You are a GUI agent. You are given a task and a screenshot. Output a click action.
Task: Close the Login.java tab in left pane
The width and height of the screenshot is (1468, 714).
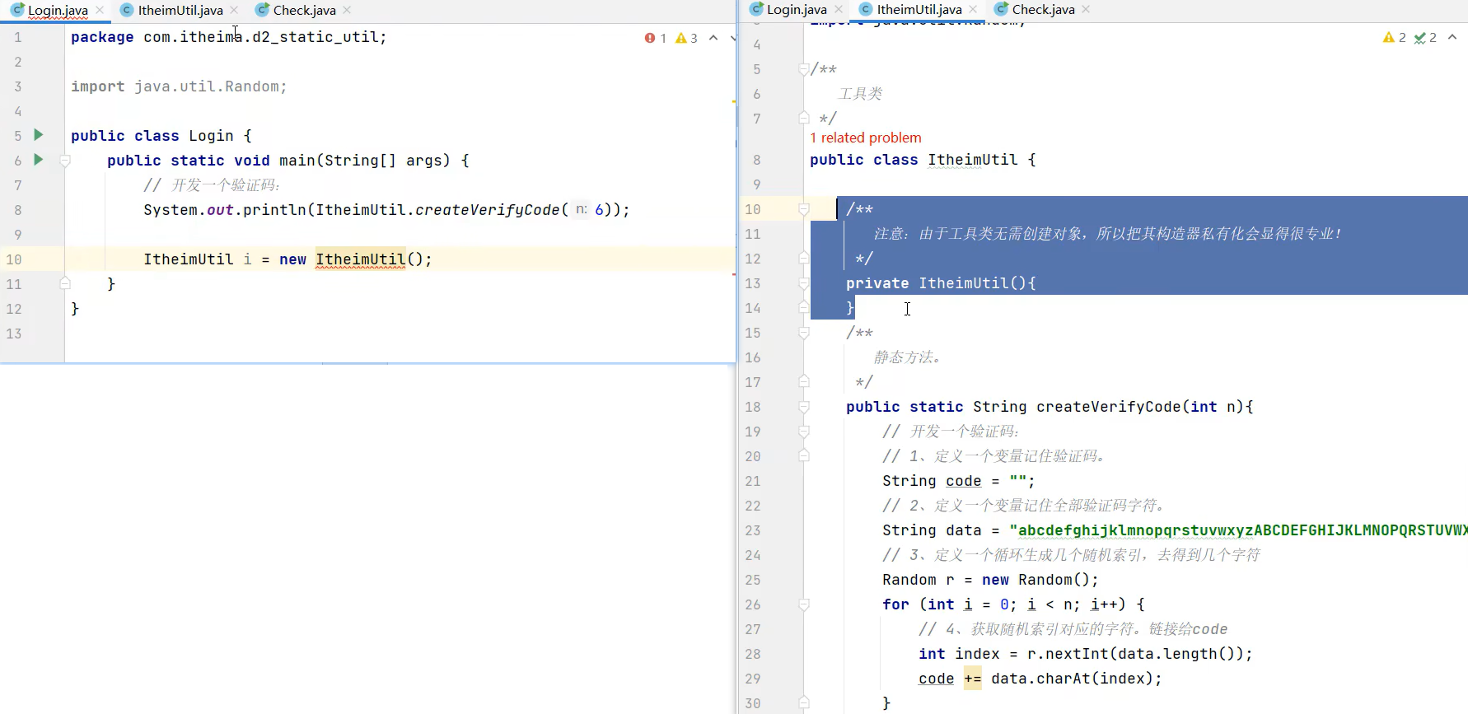100,10
